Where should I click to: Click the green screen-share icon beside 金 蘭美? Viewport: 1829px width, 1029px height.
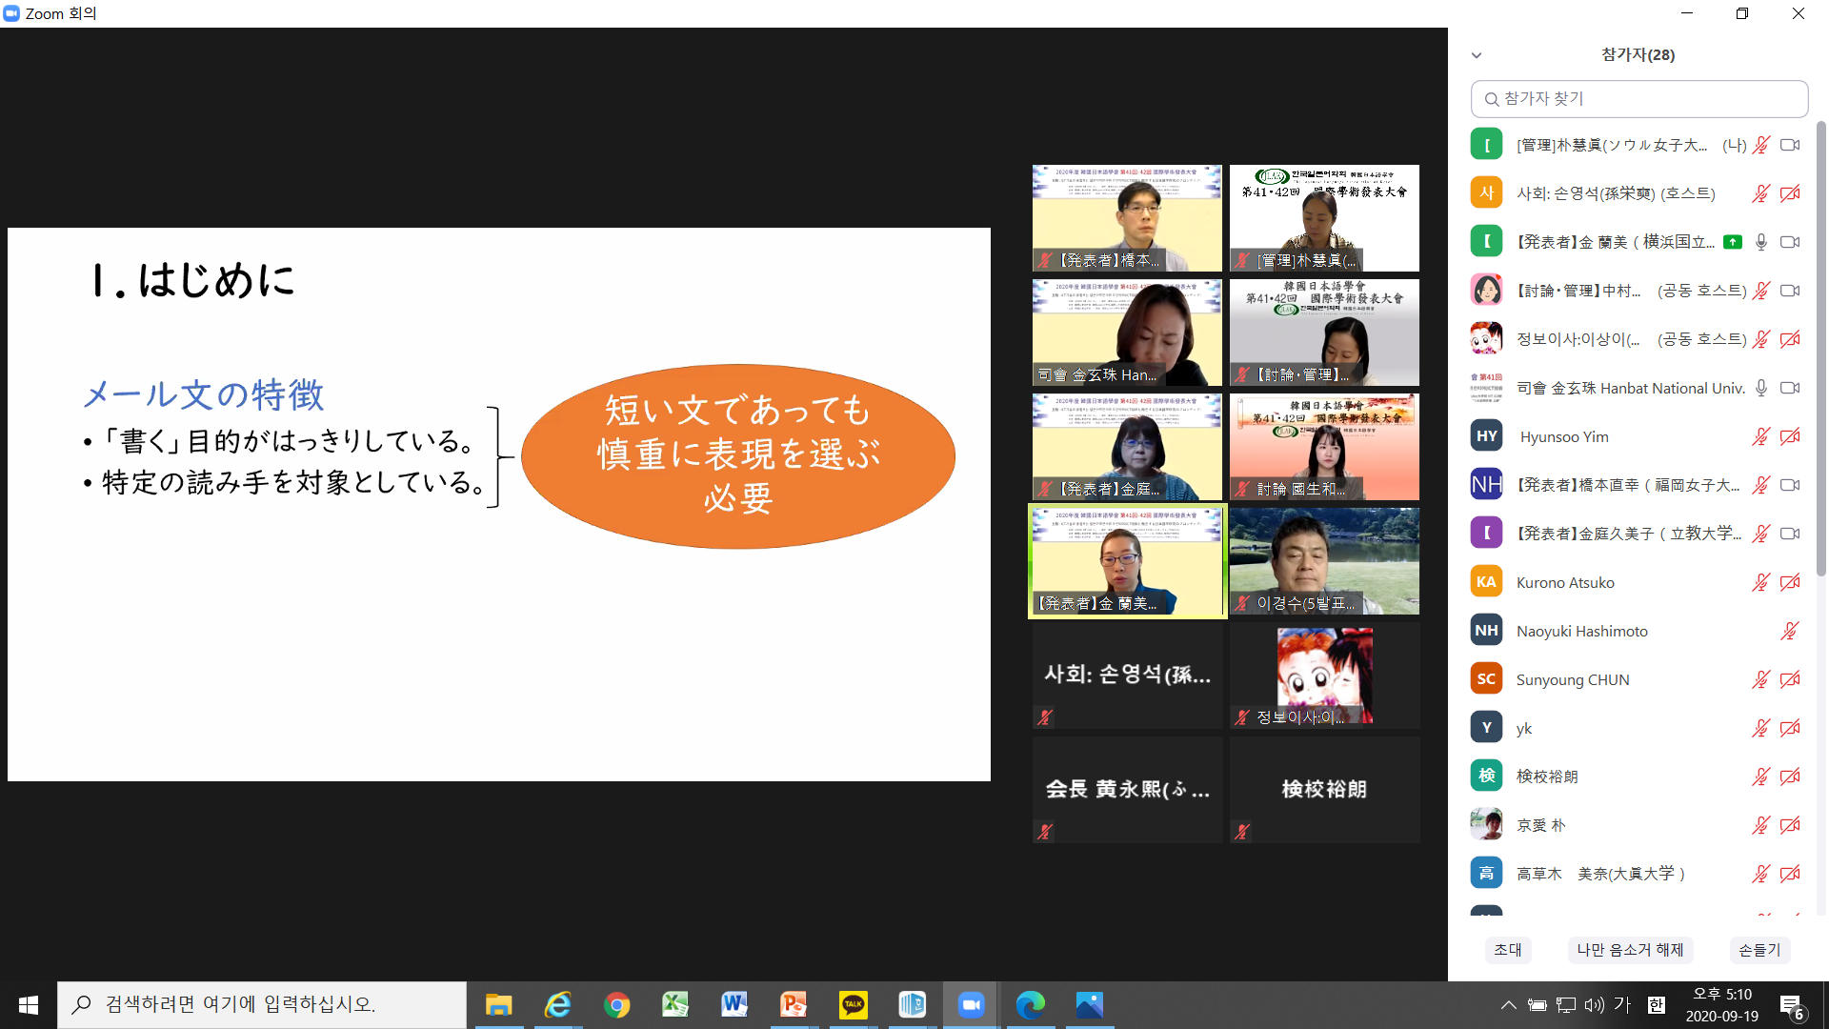(1733, 242)
